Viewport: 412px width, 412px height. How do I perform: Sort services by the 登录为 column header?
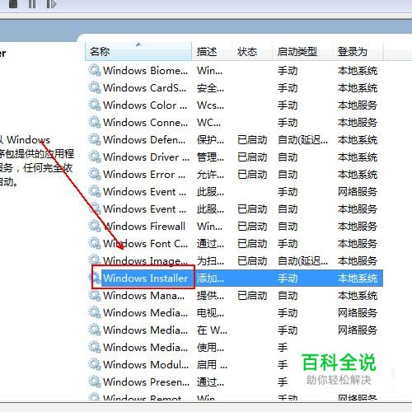pyautogui.click(x=358, y=51)
